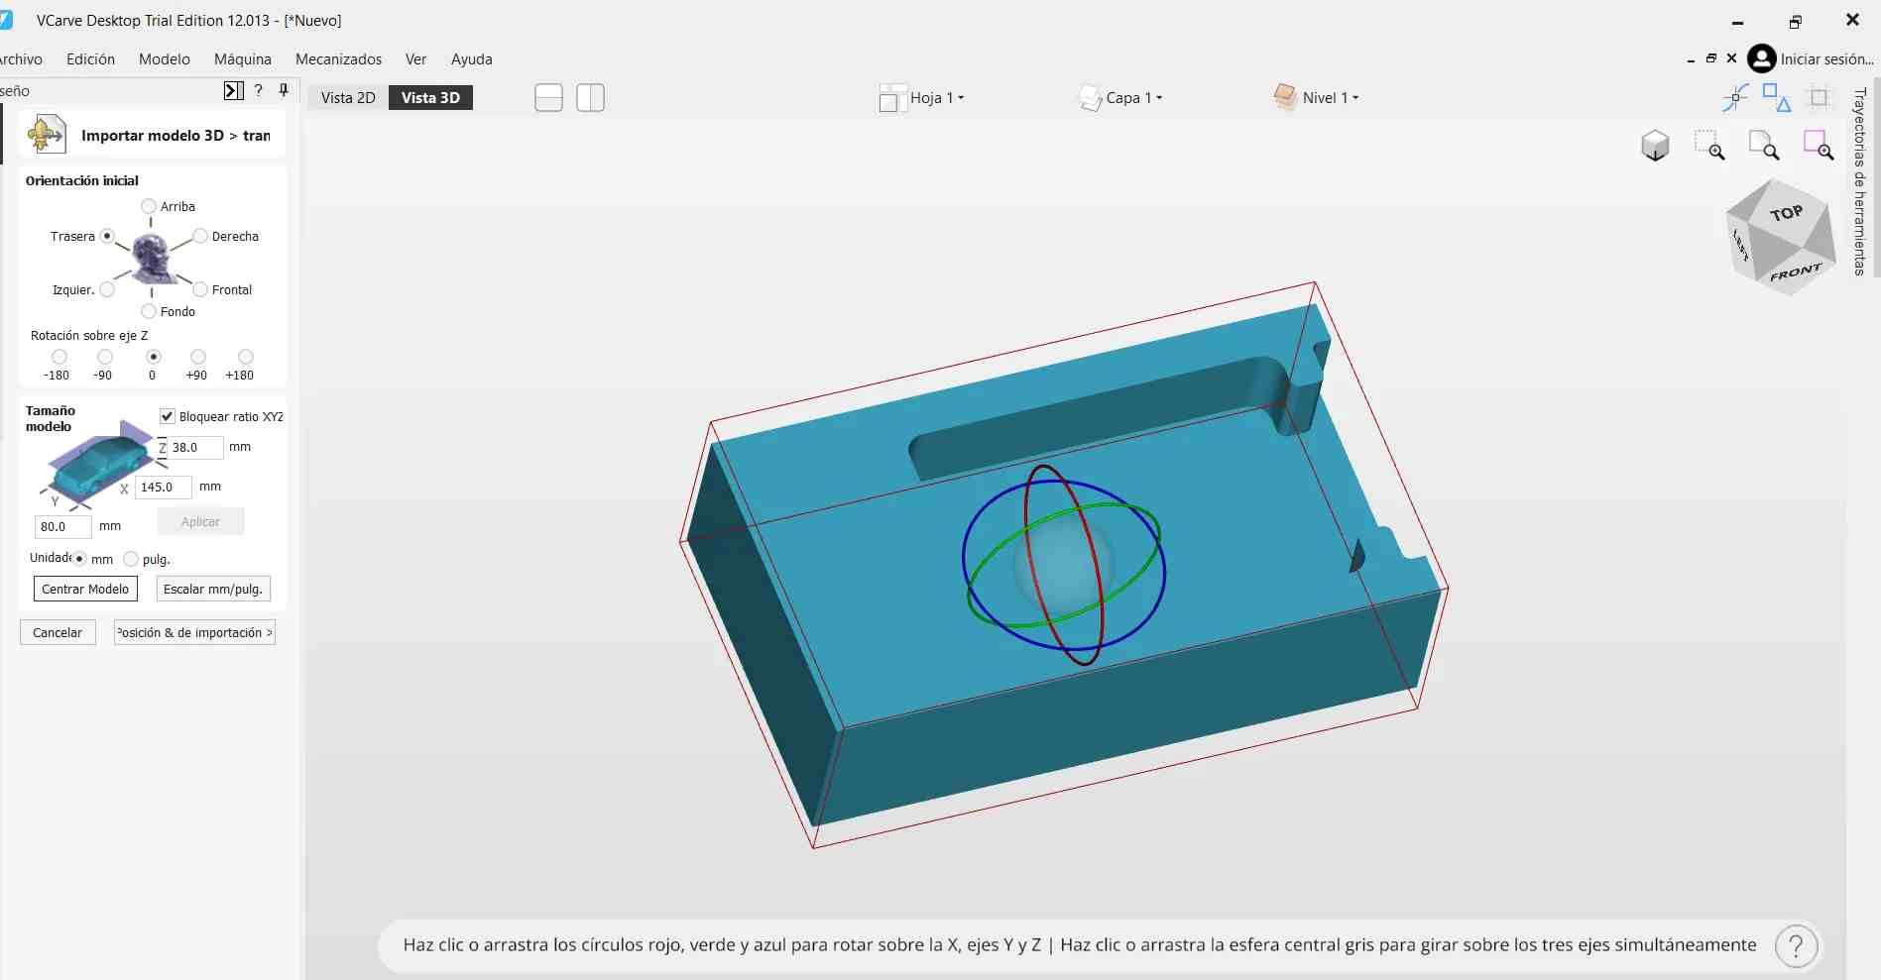Viewport: 1881px width, 980px height.
Task: Select Derecha orientation
Action: tap(200, 236)
